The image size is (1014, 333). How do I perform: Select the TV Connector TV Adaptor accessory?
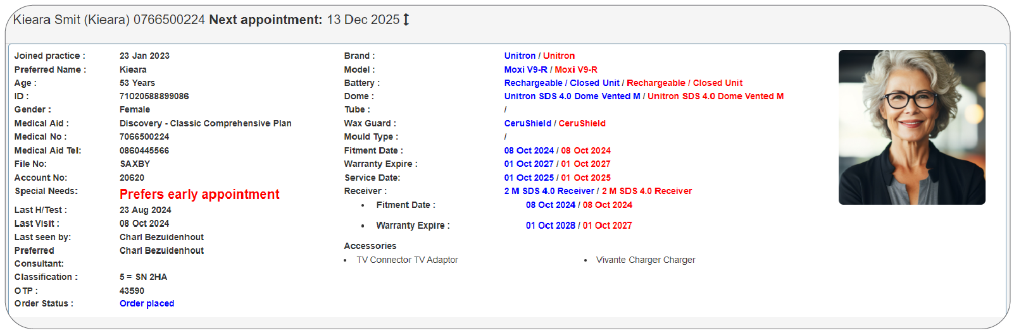coord(407,260)
